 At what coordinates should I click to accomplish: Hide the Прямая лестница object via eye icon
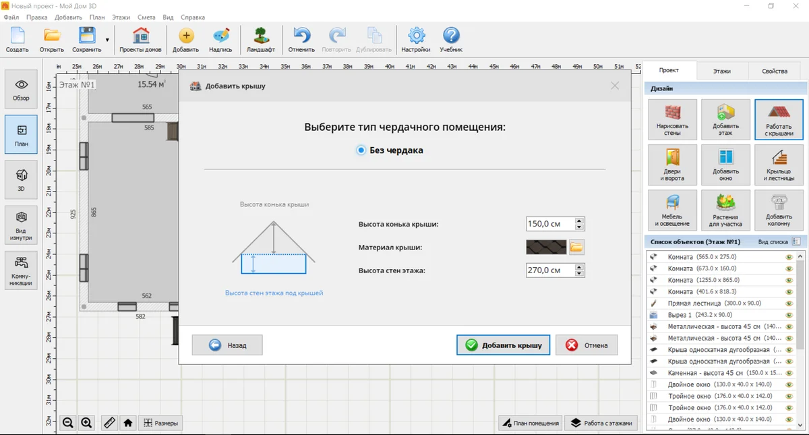click(788, 303)
